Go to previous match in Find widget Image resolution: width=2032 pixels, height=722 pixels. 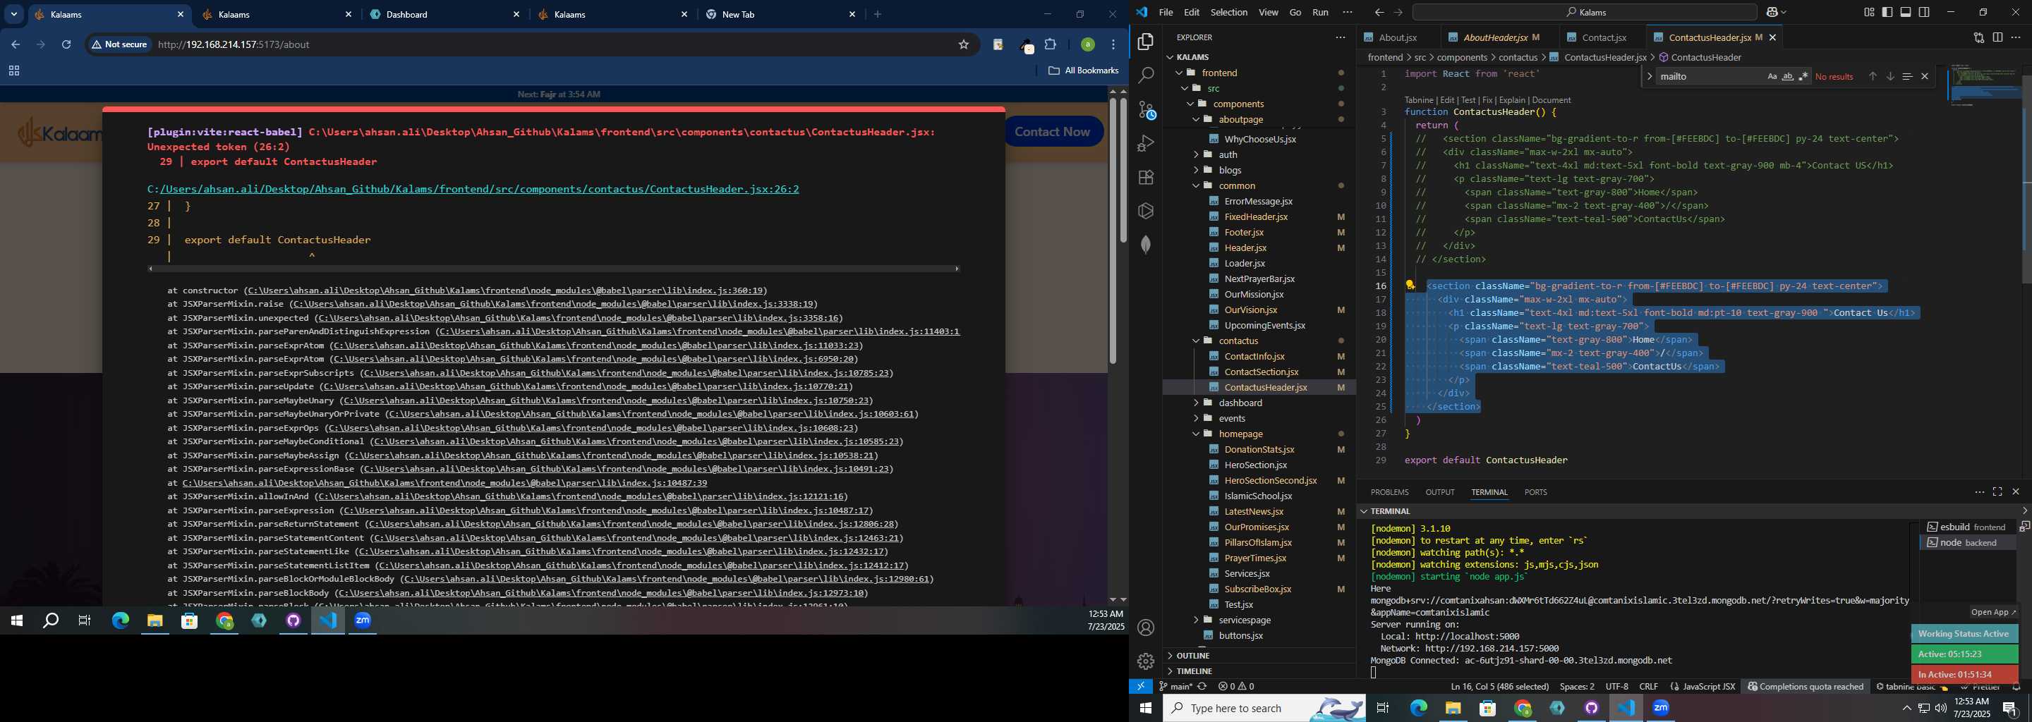tap(1873, 76)
